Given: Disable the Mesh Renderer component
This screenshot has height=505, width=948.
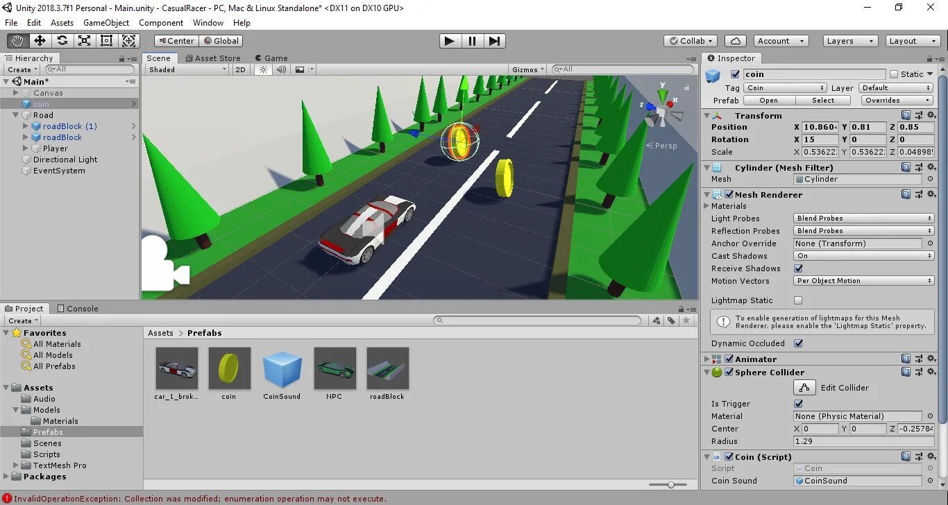Looking at the screenshot, I should (729, 195).
